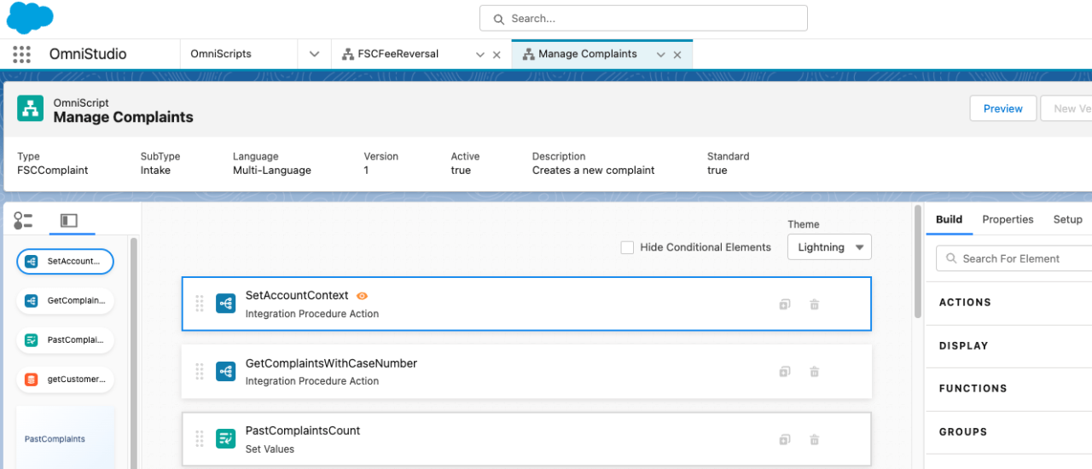The width and height of the screenshot is (1092, 469).
Task: Click the global Search field
Action: (x=643, y=18)
